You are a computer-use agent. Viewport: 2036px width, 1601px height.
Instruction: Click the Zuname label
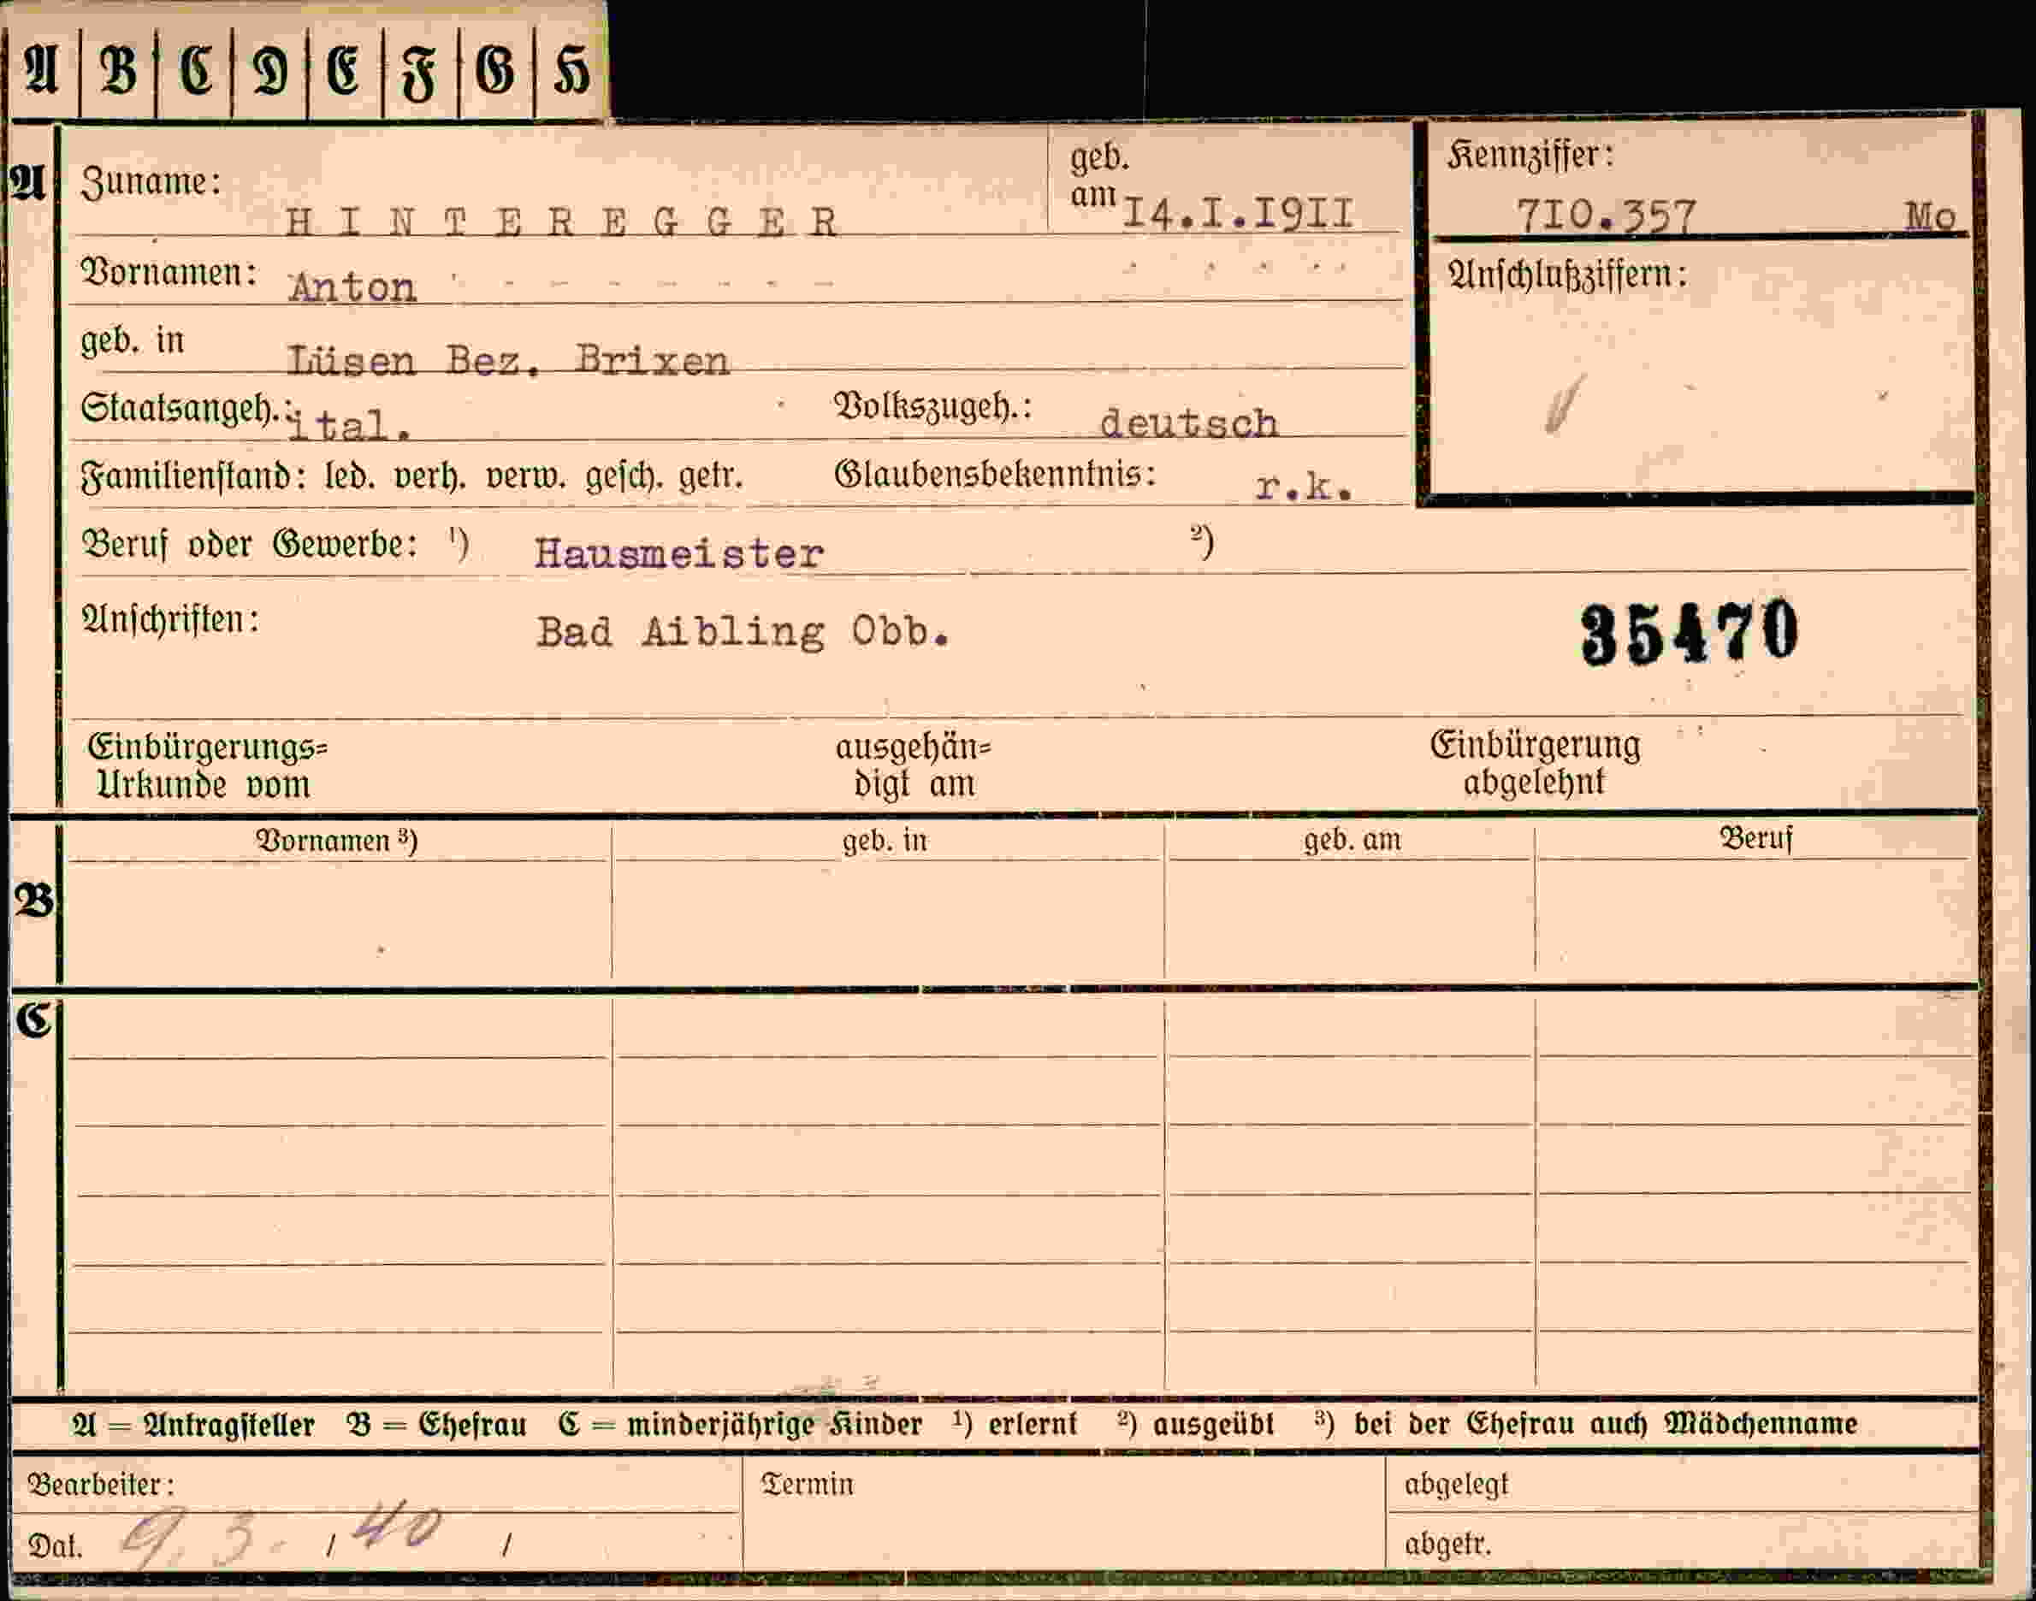click(x=150, y=182)
